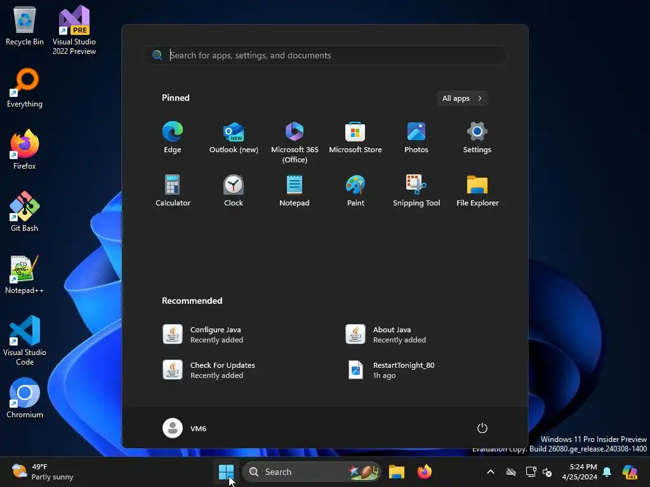Launch Photos app
The width and height of the screenshot is (650, 487).
tap(416, 138)
